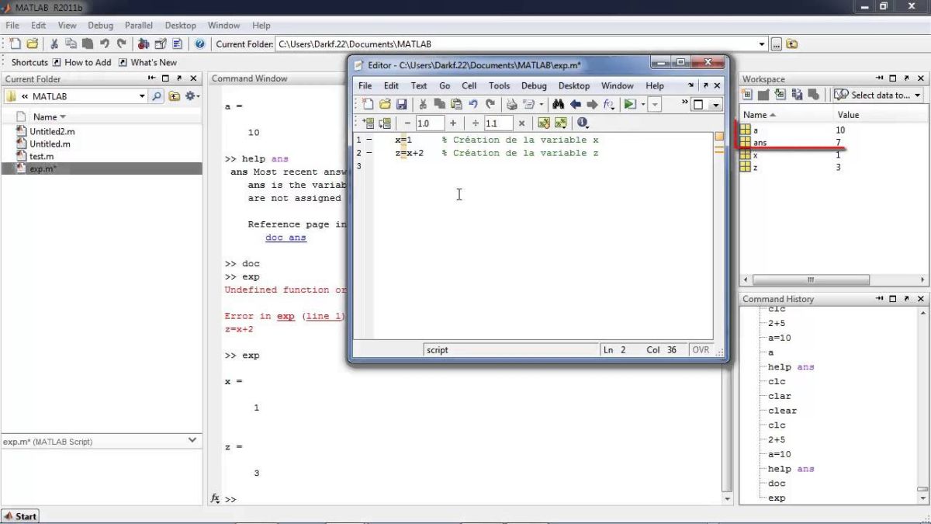Screen dimensions: 931x524
Task: Click the What's New shortcut
Action: (147, 62)
